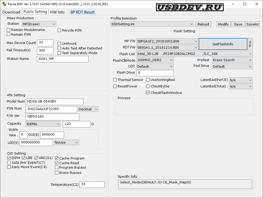The width and height of the screenshot is (263, 198).
Task: Uncheck the Cache Program checkbox
Action: 57,158
